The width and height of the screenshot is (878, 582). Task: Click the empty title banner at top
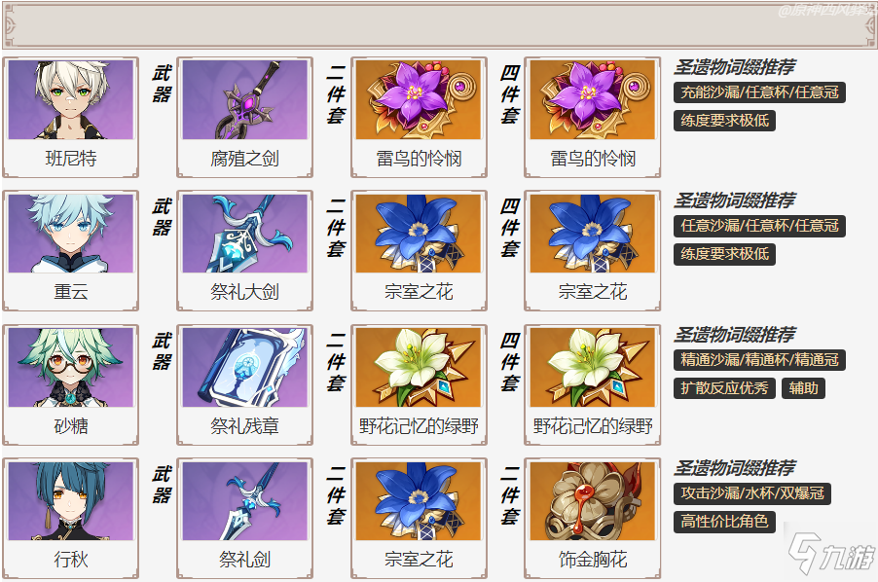pos(439,25)
